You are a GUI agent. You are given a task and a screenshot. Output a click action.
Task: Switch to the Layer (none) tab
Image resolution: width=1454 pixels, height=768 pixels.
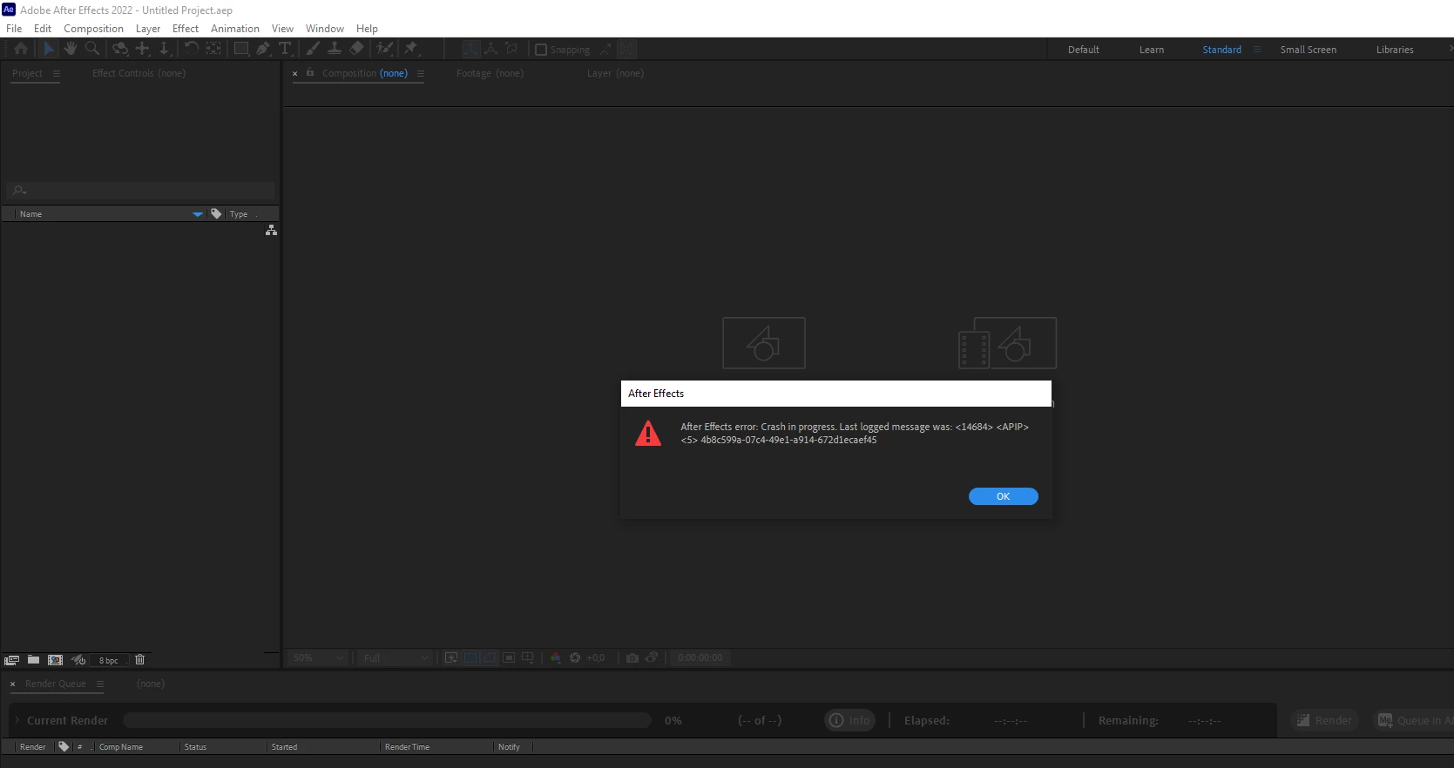(x=615, y=73)
